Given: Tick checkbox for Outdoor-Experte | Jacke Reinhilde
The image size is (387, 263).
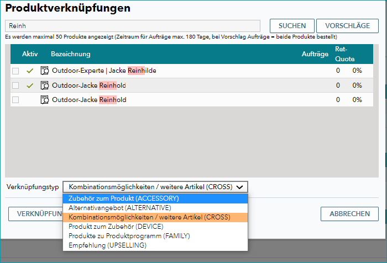Looking at the screenshot, I should pyautogui.click(x=15, y=71).
